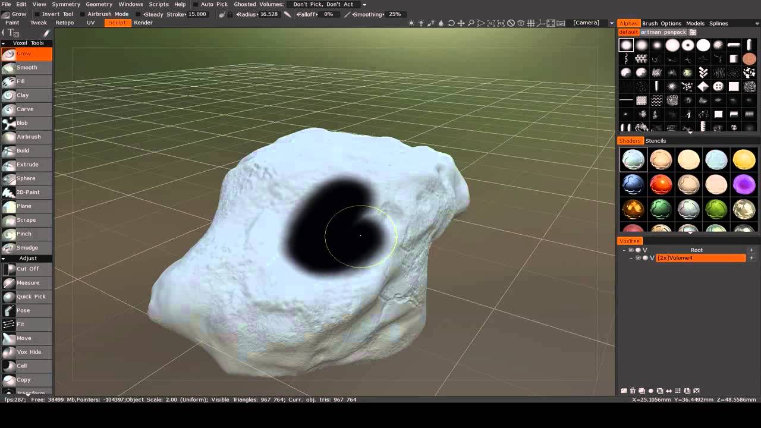Screen dimensions: 761x428
Task: Select the artman penpack alpha set
Action: [663, 32]
